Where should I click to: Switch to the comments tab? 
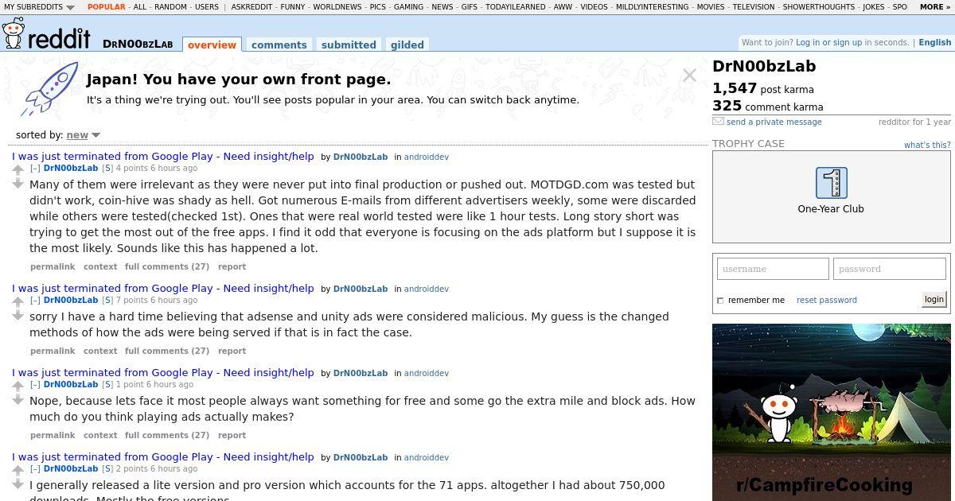click(279, 45)
